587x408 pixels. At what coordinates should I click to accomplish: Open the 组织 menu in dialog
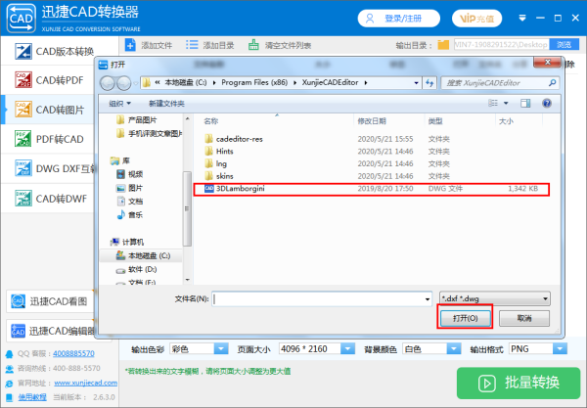[119, 104]
